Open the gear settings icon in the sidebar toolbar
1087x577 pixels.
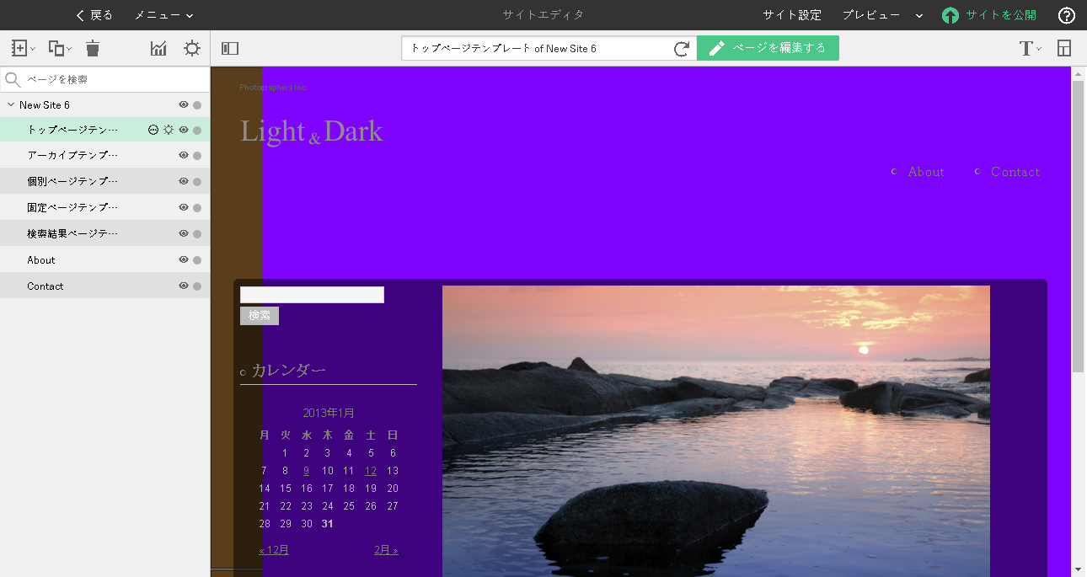point(192,48)
